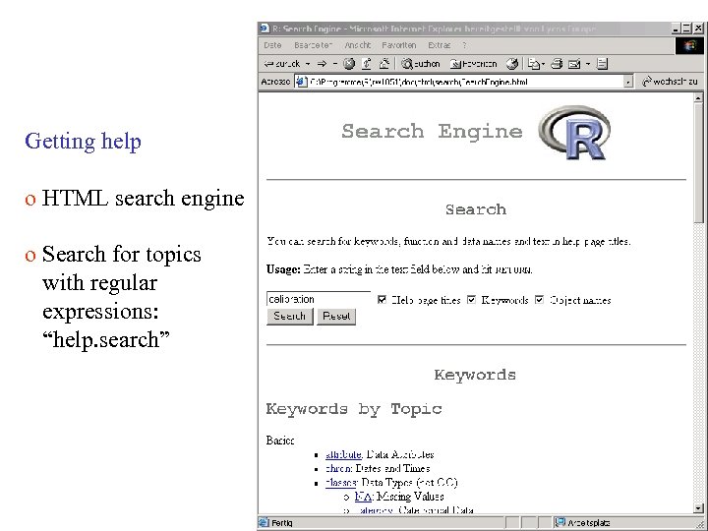Expand the dropdown arrow before the Print icon
The height and width of the screenshot is (531, 708).
pos(543,64)
